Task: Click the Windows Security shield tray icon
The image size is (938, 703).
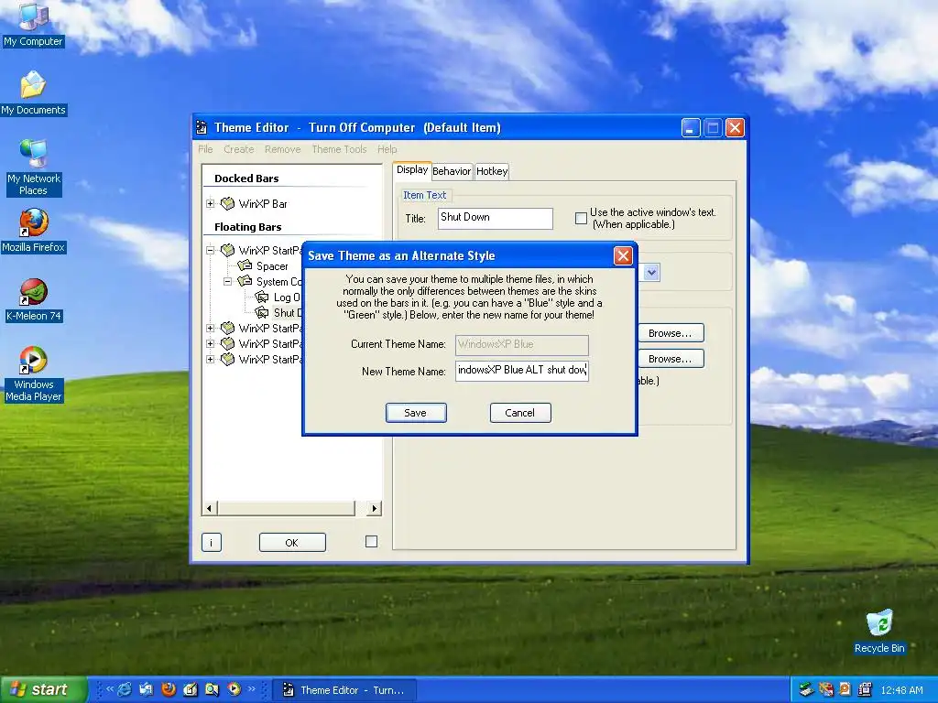Action: pyautogui.click(x=826, y=690)
